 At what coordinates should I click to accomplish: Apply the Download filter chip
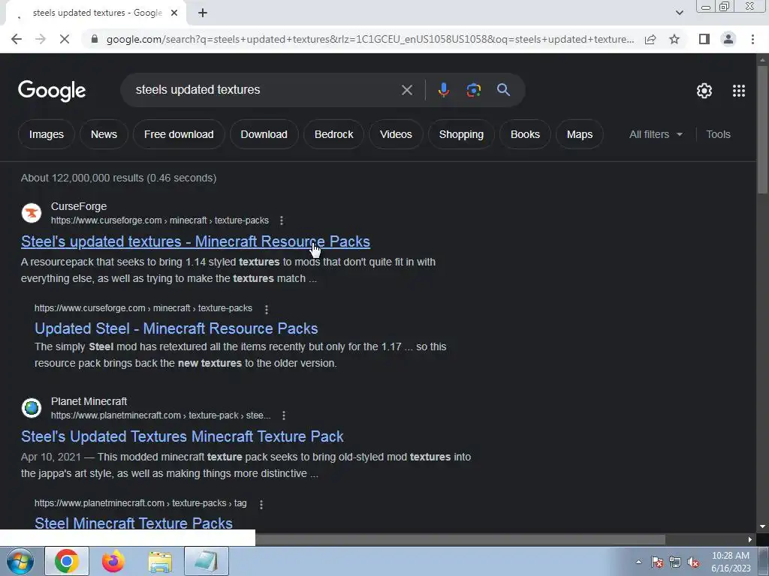coord(264,134)
